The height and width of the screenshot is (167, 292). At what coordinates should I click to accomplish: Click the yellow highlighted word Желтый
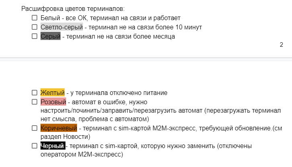coord(52,93)
